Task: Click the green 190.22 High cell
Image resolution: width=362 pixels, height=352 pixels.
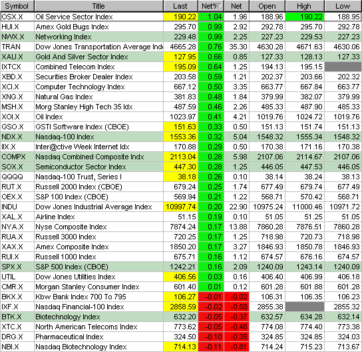Action: tap(305, 17)
